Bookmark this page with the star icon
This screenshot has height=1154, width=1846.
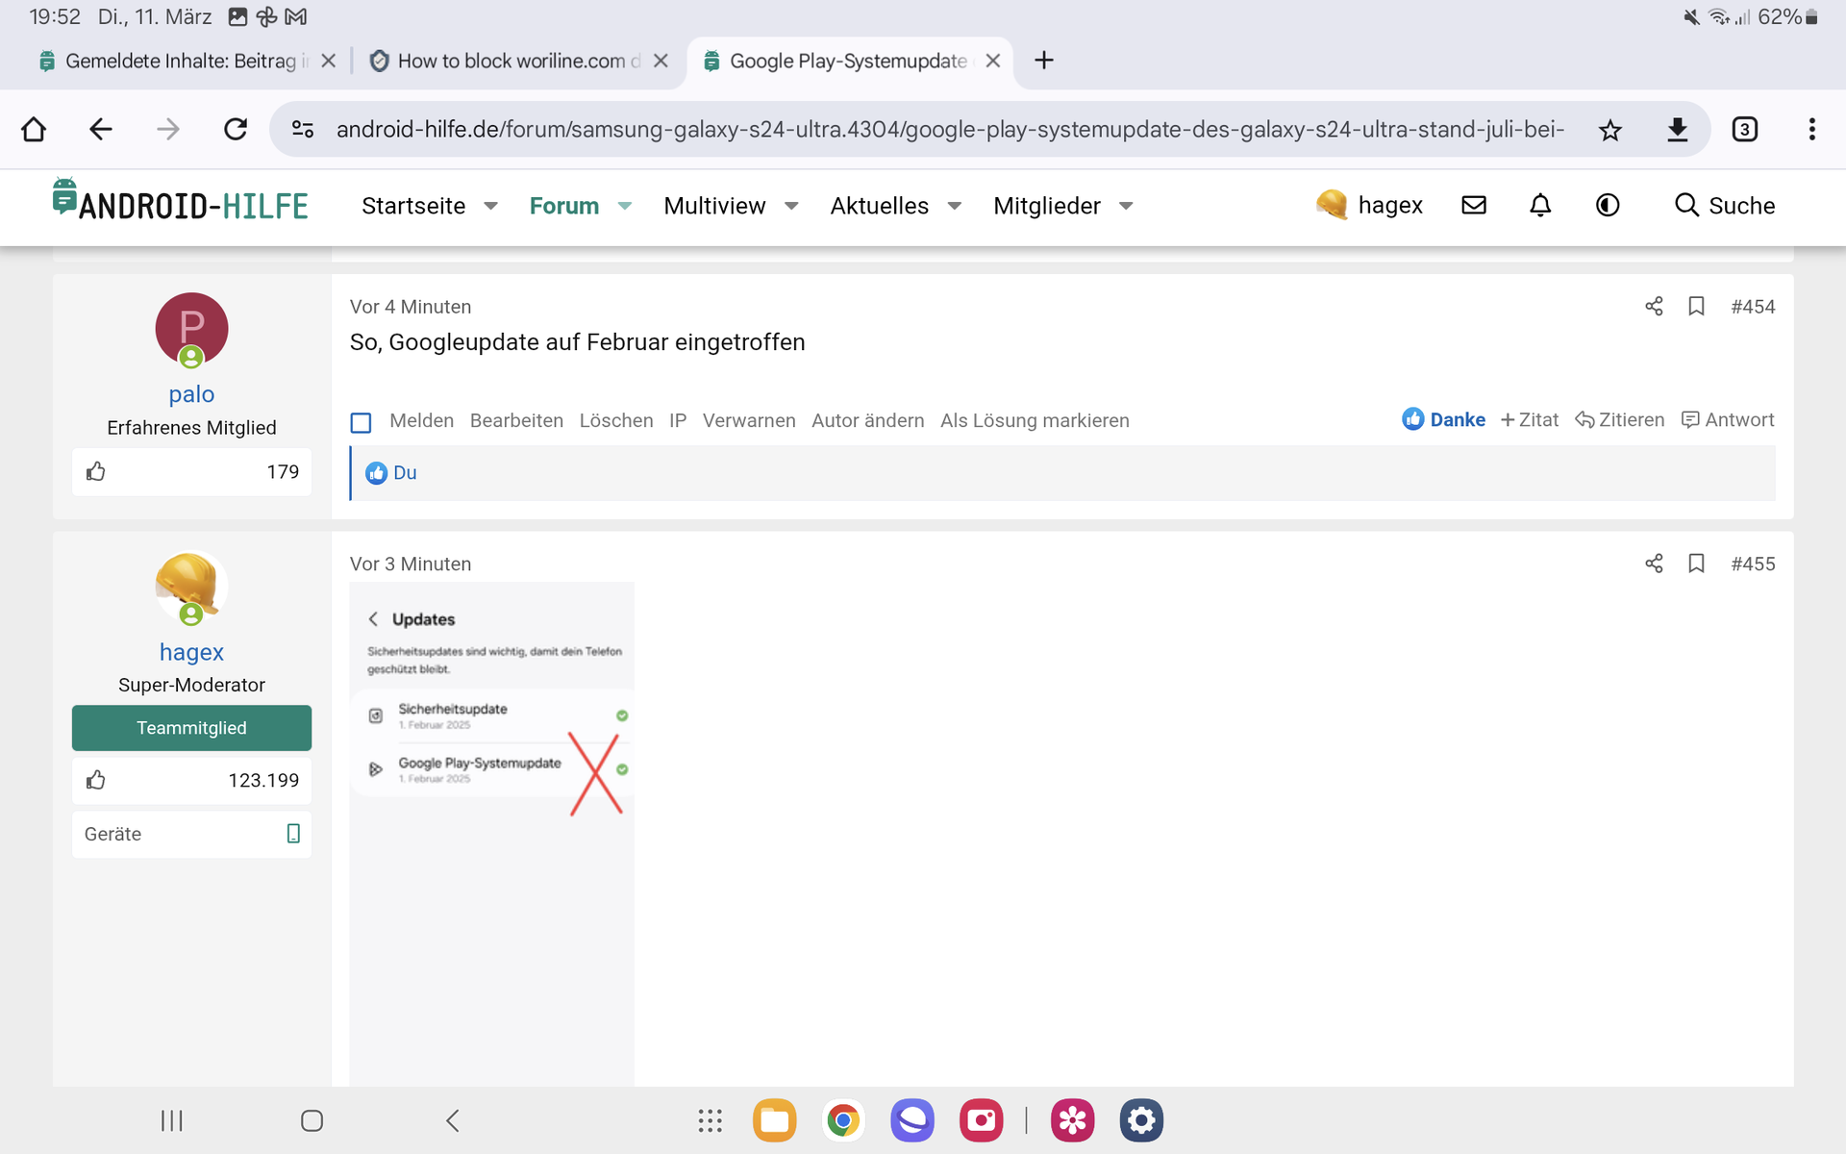(x=1610, y=130)
